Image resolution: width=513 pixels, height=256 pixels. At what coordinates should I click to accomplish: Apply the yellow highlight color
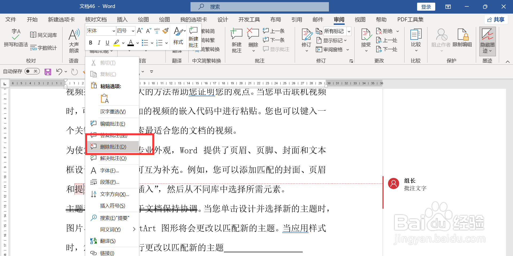click(x=116, y=43)
